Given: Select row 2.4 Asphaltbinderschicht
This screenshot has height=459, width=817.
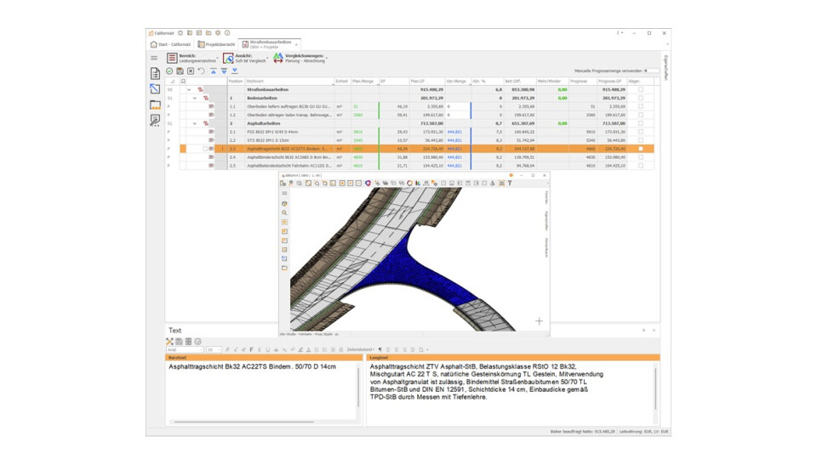Looking at the screenshot, I should (289, 157).
